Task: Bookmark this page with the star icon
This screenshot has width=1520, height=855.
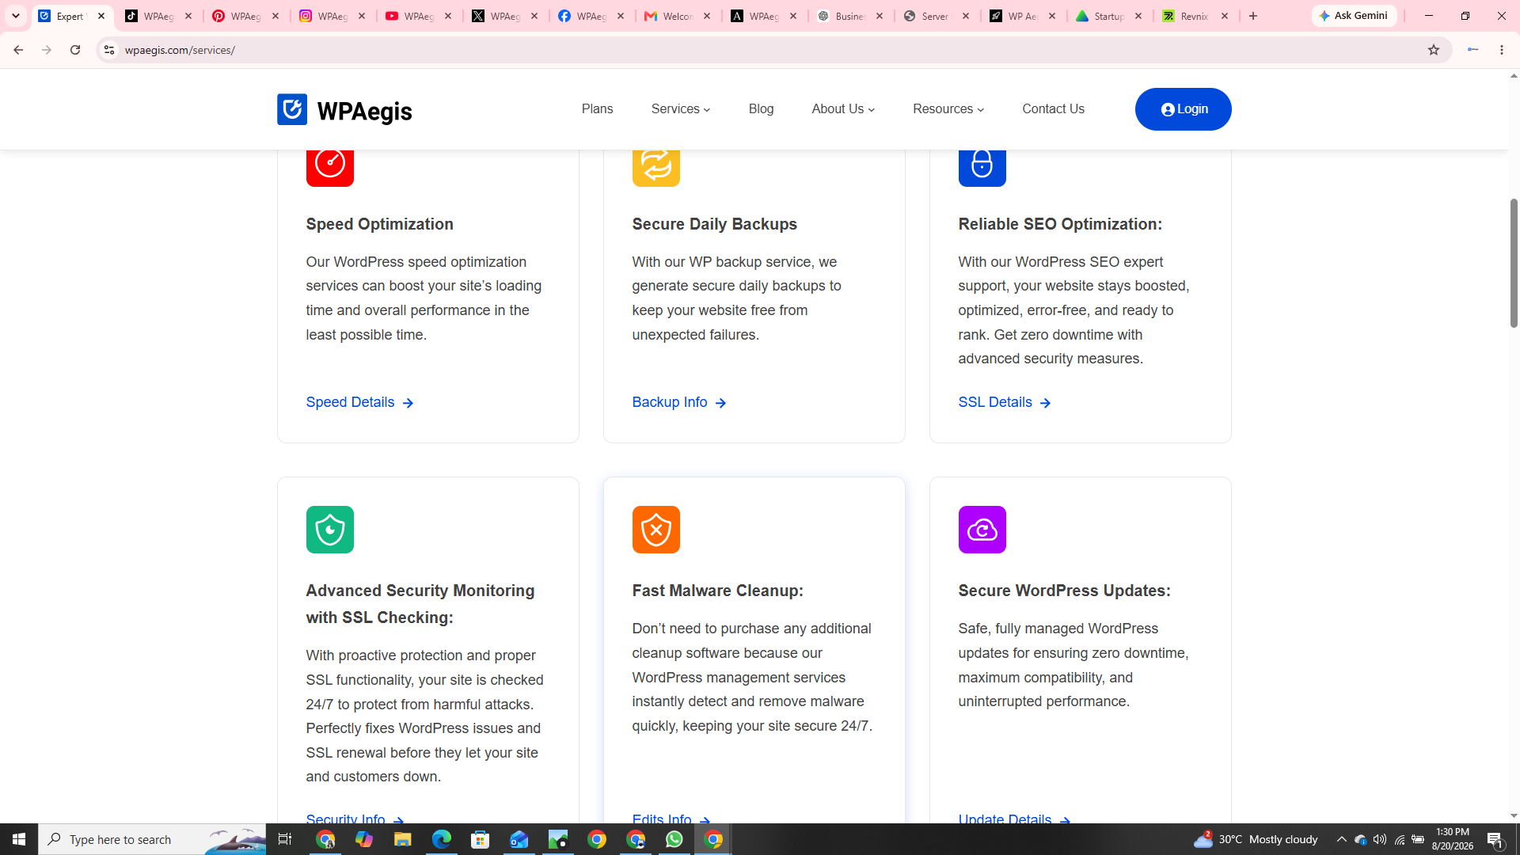Action: (1433, 50)
